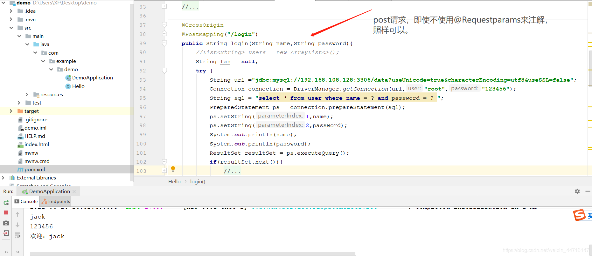Click the '欢迎: jack' console output
Viewport: 592px width, 256px height.
pyautogui.click(x=47, y=236)
